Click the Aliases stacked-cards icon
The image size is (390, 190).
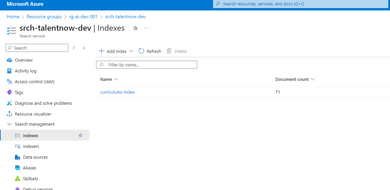[18, 168]
